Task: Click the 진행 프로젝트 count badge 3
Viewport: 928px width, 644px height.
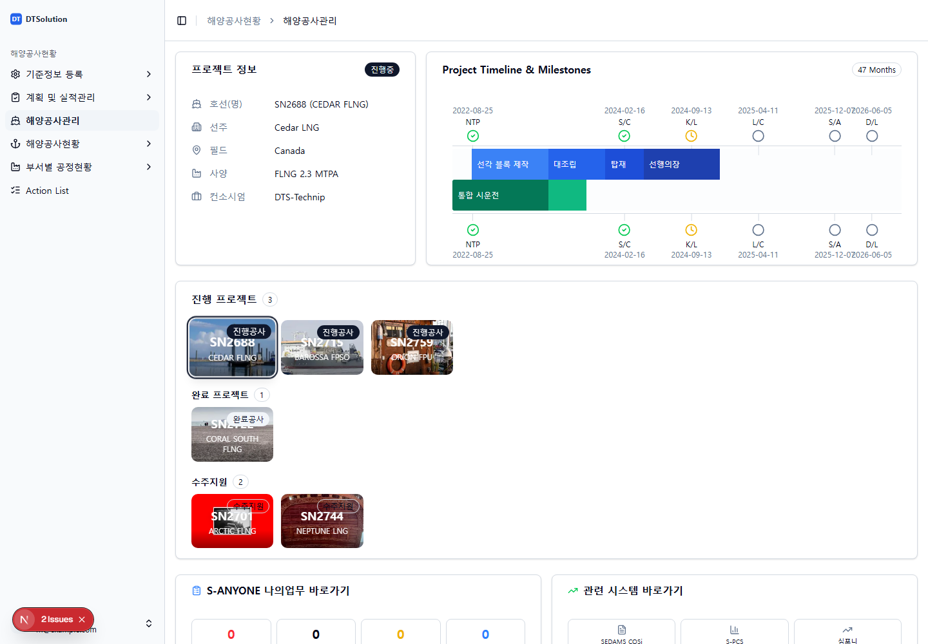Action: (x=270, y=299)
